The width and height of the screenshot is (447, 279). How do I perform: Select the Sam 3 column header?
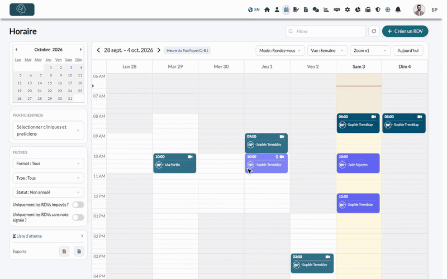pyautogui.click(x=359, y=66)
